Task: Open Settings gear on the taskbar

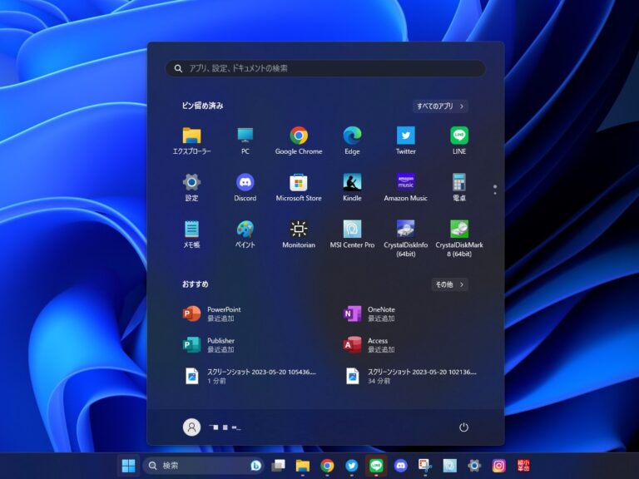Action: (x=474, y=466)
